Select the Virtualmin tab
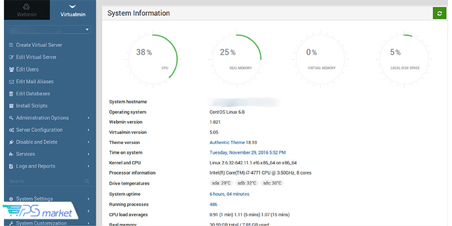Image resolution: width=452 pixels, height=226 pixels. tap(73, 10)
